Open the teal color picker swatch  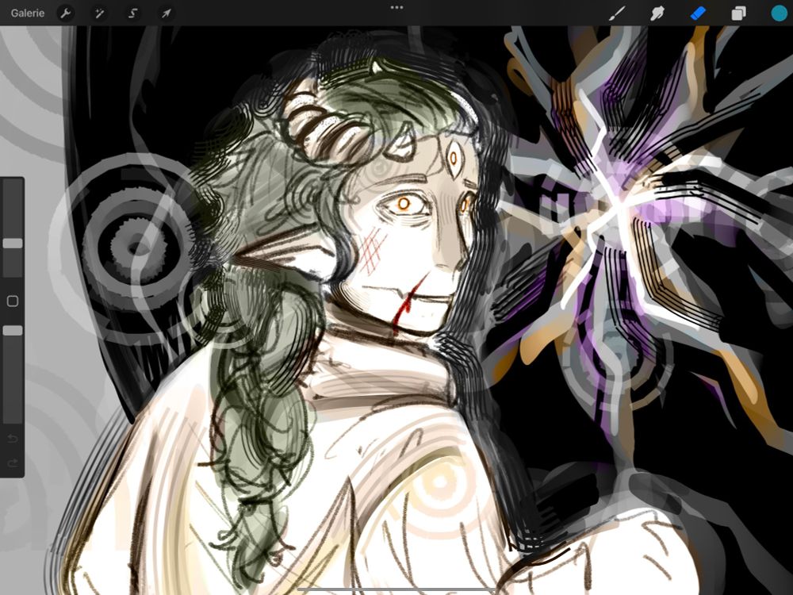pyautogui.click(x=780, y=13)
